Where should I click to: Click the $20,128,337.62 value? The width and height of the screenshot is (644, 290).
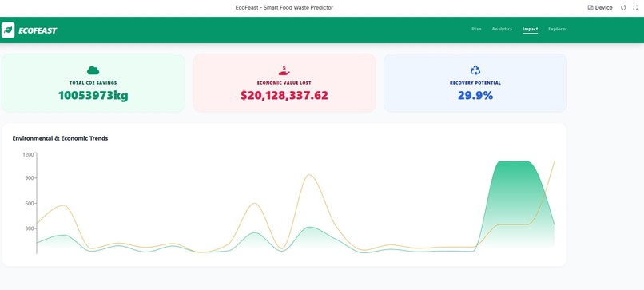pos(284,96)
